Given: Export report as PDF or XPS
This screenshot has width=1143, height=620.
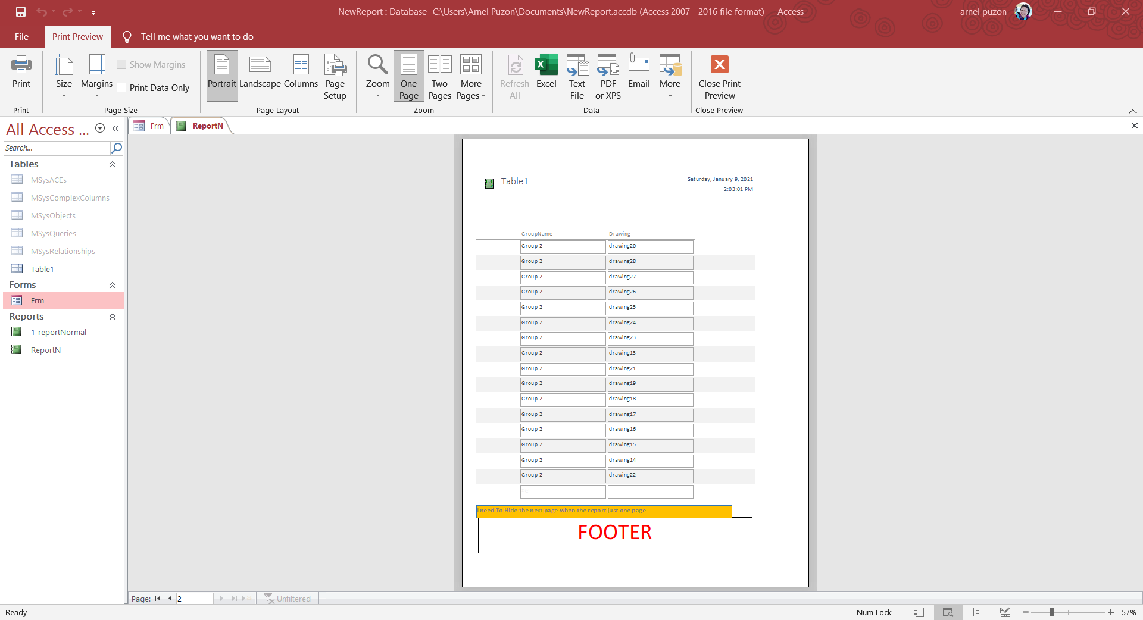Looking at the screenshot, I should 608,76.
